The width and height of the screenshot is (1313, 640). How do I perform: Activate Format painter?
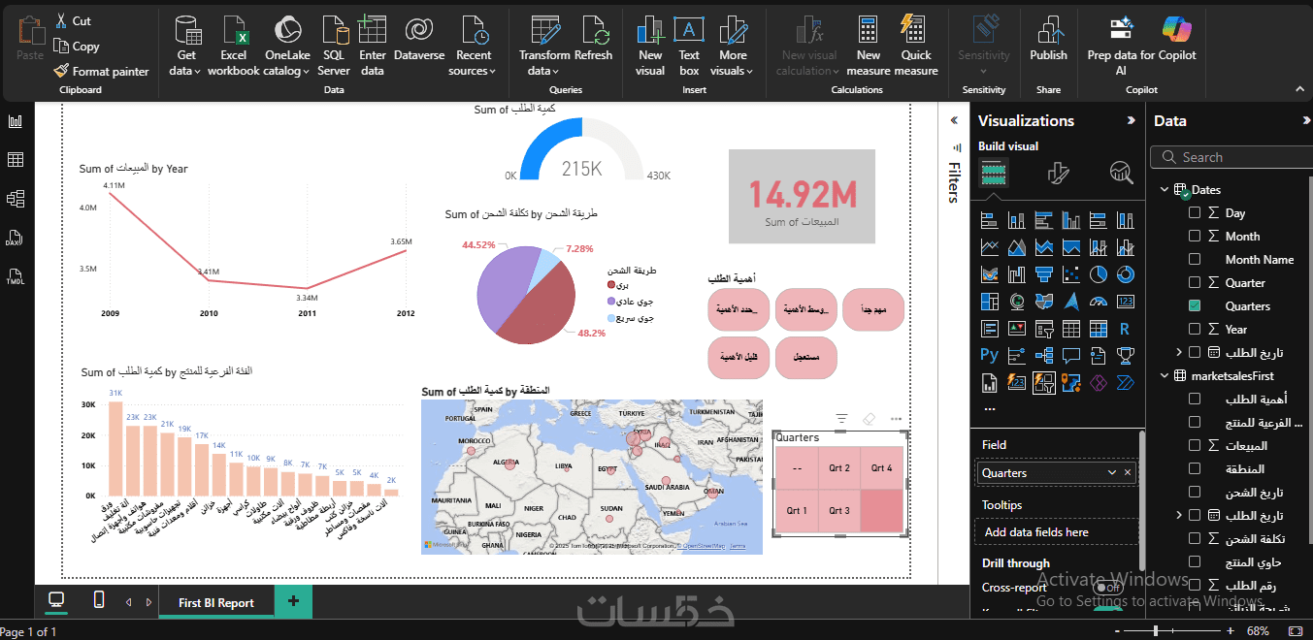[x=101, y=71]
